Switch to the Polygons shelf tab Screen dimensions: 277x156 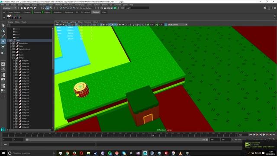[x=27, y=12]
